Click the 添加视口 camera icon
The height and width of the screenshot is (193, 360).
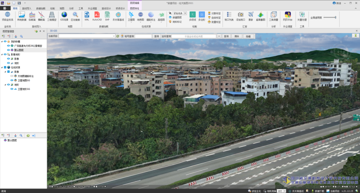point(240,16)
